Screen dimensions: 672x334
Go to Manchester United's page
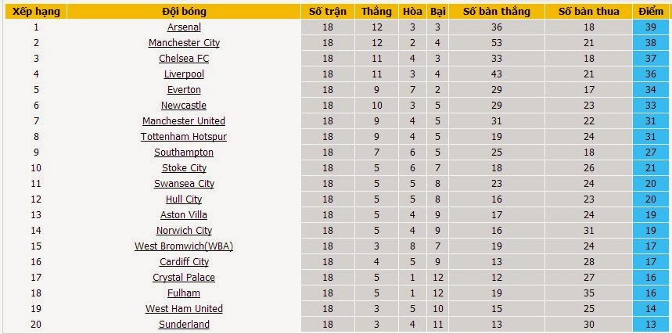click(184, 121)
